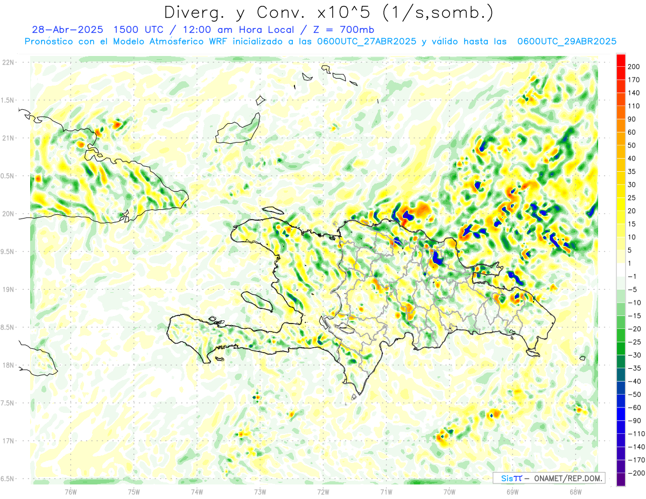The height and width of the screenshot is (499, 646).
Task: Click the colorbar value "110" (positive)
Action: tap(634, 106)
